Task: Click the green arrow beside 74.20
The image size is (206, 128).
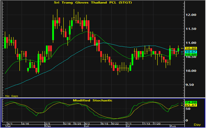Action: [182, 103]
